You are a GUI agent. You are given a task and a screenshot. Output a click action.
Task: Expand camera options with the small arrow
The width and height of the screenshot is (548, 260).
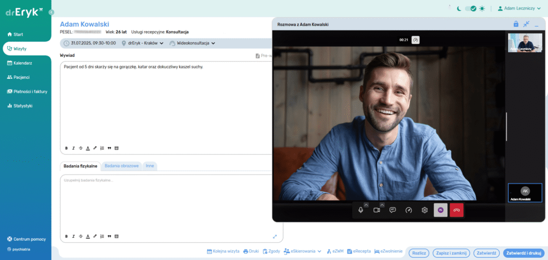click(382, 205)
